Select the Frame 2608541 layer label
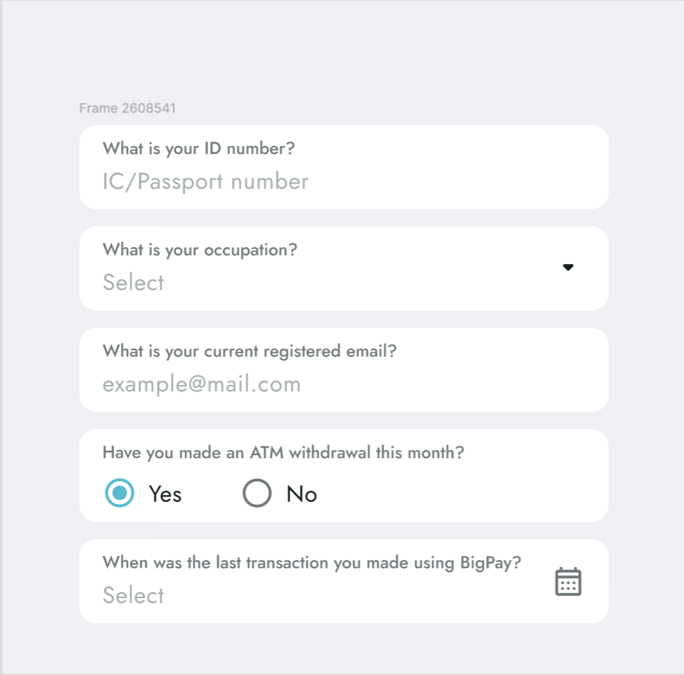Viewport: 684px width, 675px height. click(x=127, y=109)
